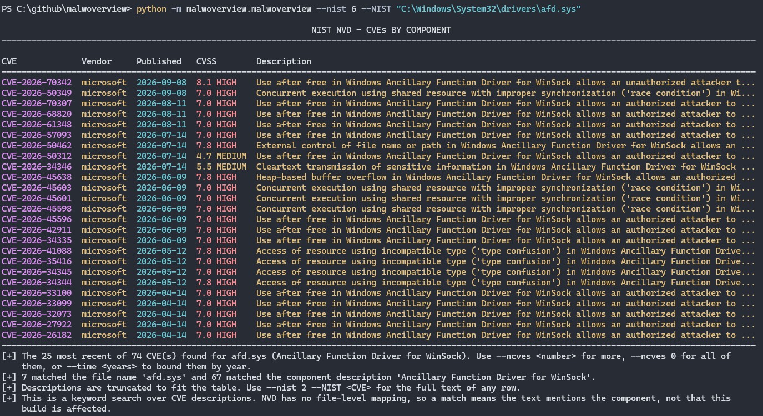Select the "Vendor" column header
Image resolution: width=763 pixels, height=416 pixels.
97,61
